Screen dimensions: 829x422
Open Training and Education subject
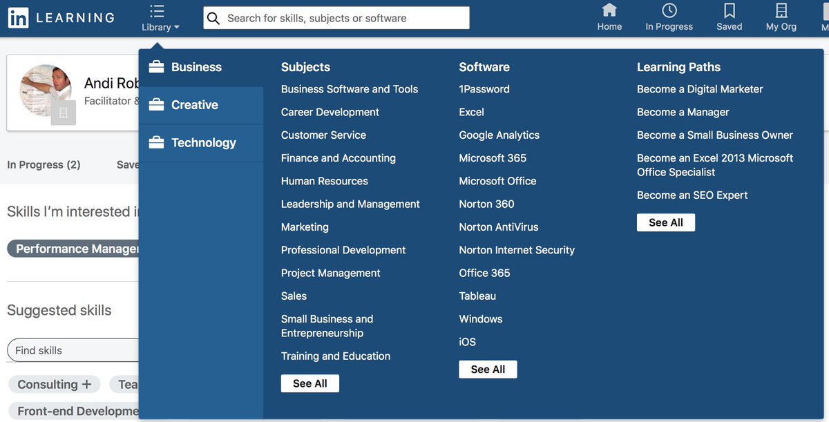click(x=336, y=356)
